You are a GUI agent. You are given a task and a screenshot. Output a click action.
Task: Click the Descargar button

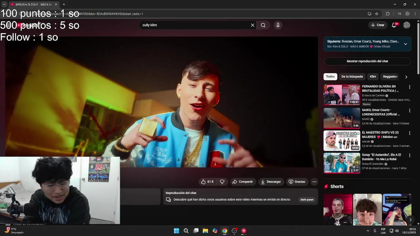click(x=271, y=182)
